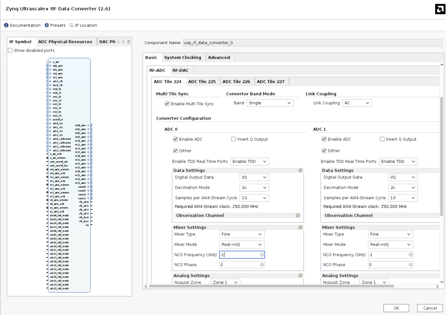Click the Presets gear icon

pos(46,25)
